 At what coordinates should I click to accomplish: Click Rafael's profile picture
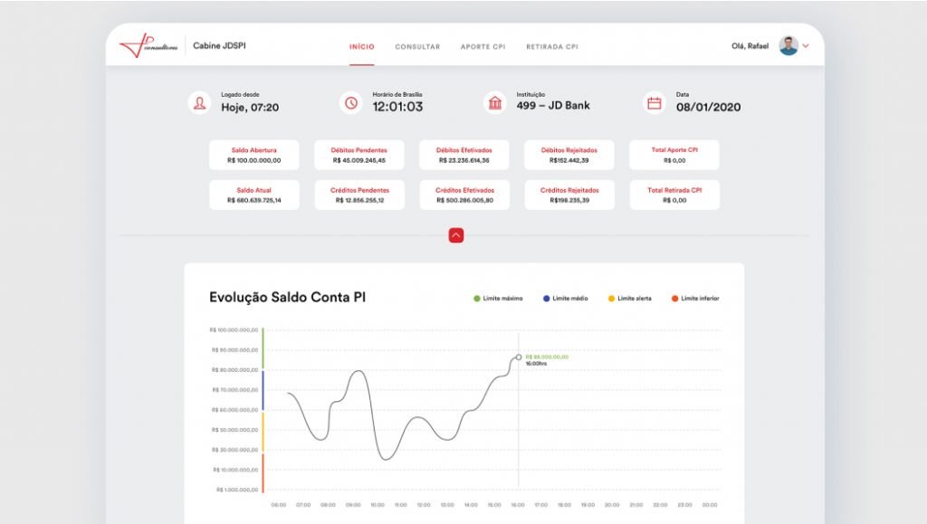point(788,44)
